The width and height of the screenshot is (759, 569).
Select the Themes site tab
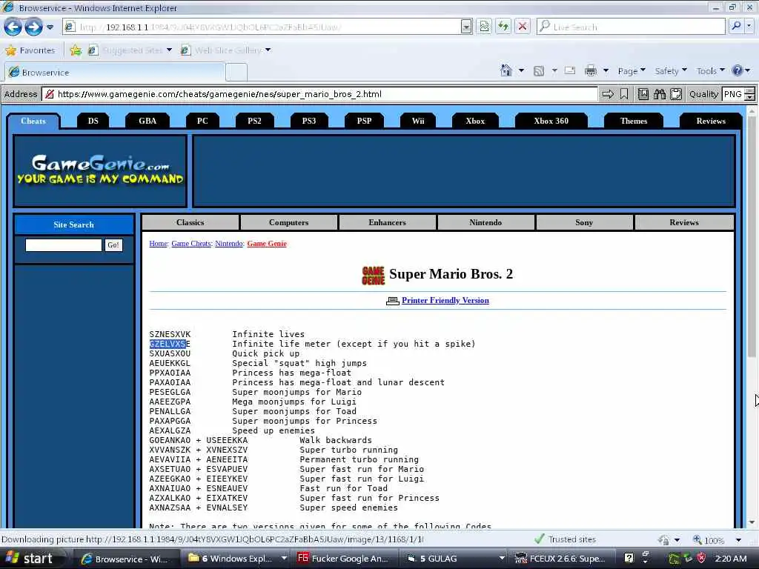634,121
